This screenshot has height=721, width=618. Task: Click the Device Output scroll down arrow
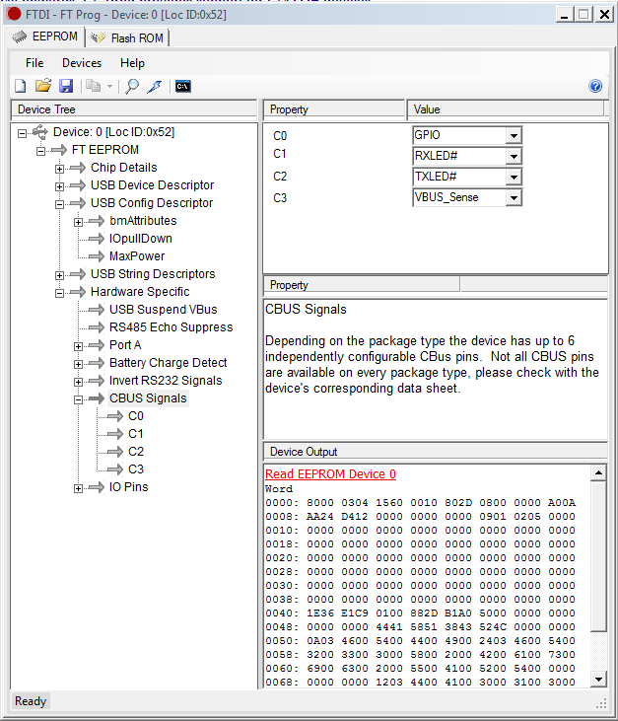598,679
